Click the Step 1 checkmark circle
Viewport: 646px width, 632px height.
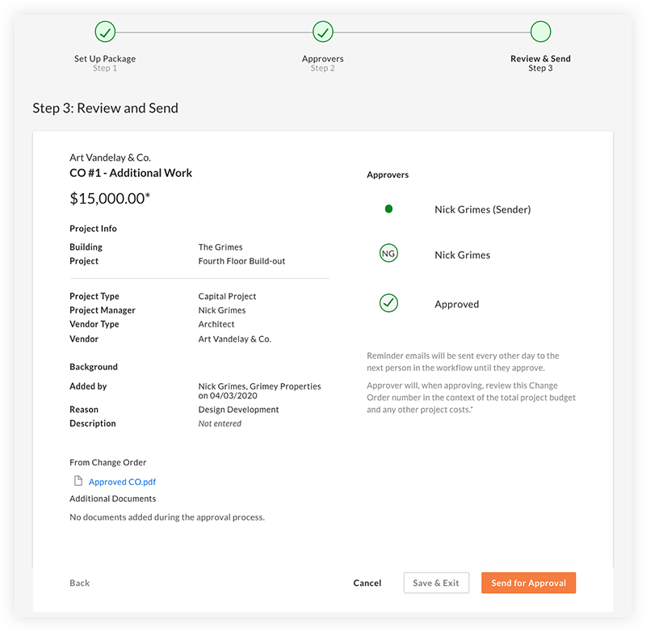[105, 32]
